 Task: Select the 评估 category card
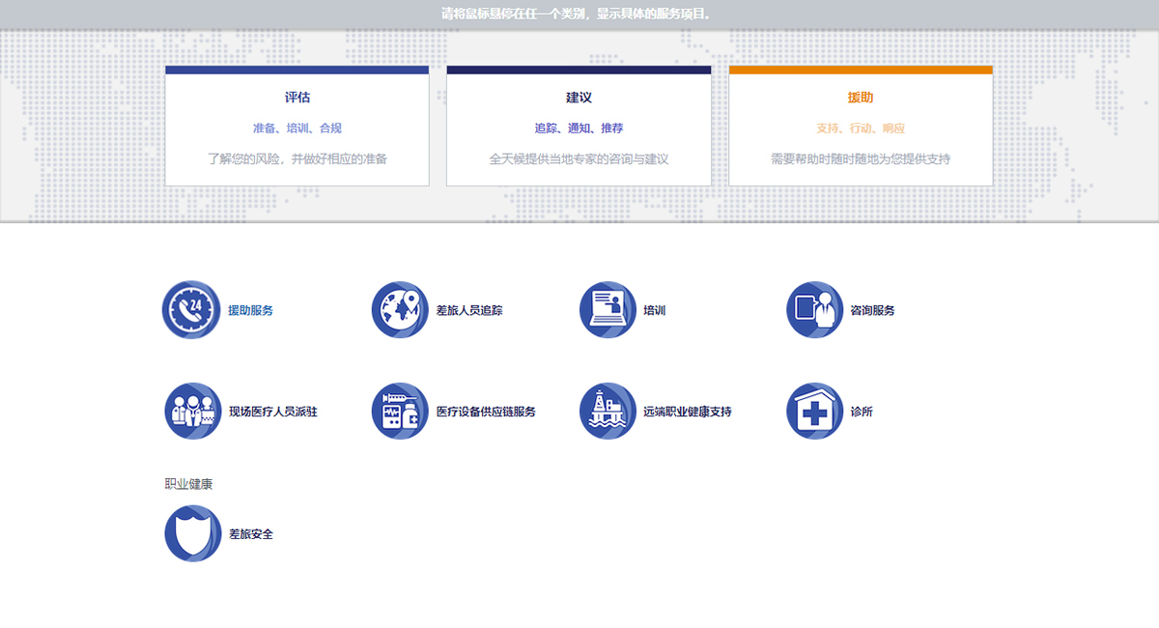pos(297,127)
